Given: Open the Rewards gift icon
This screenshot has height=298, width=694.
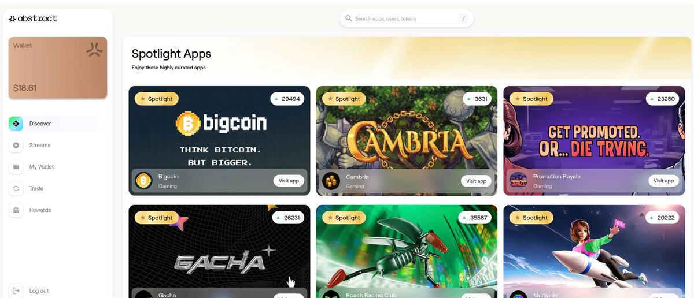Looking at the screenshot, I should 16,210.
